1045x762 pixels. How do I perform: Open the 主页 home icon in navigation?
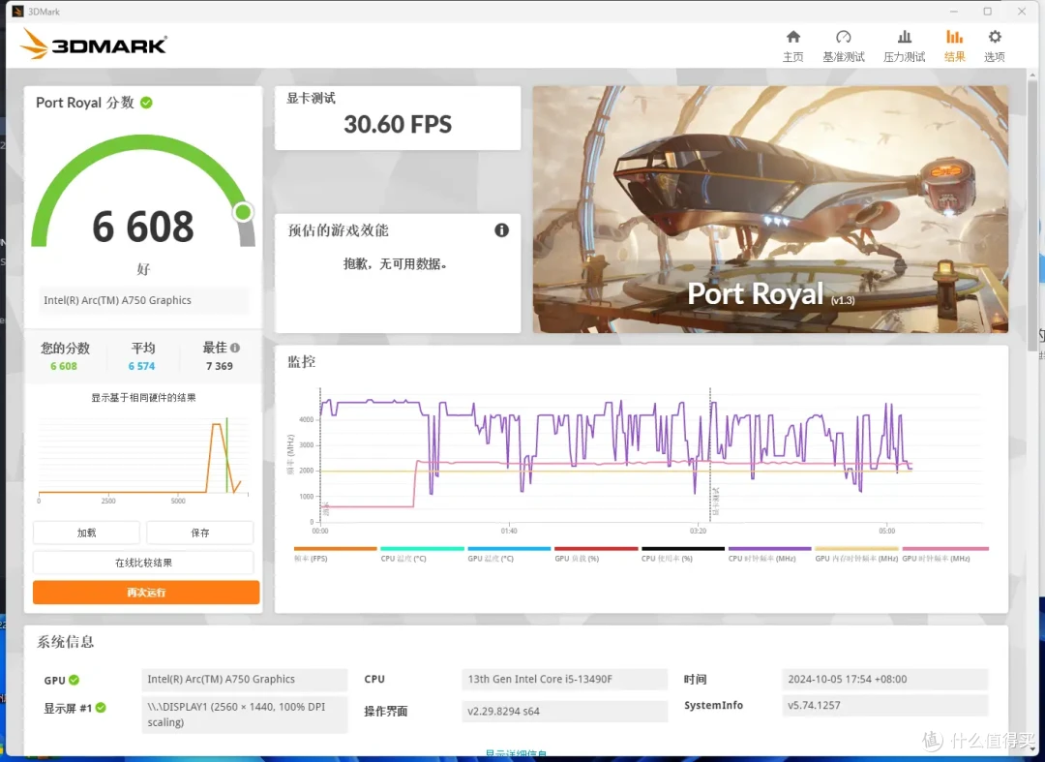click(x=793, y=37)
